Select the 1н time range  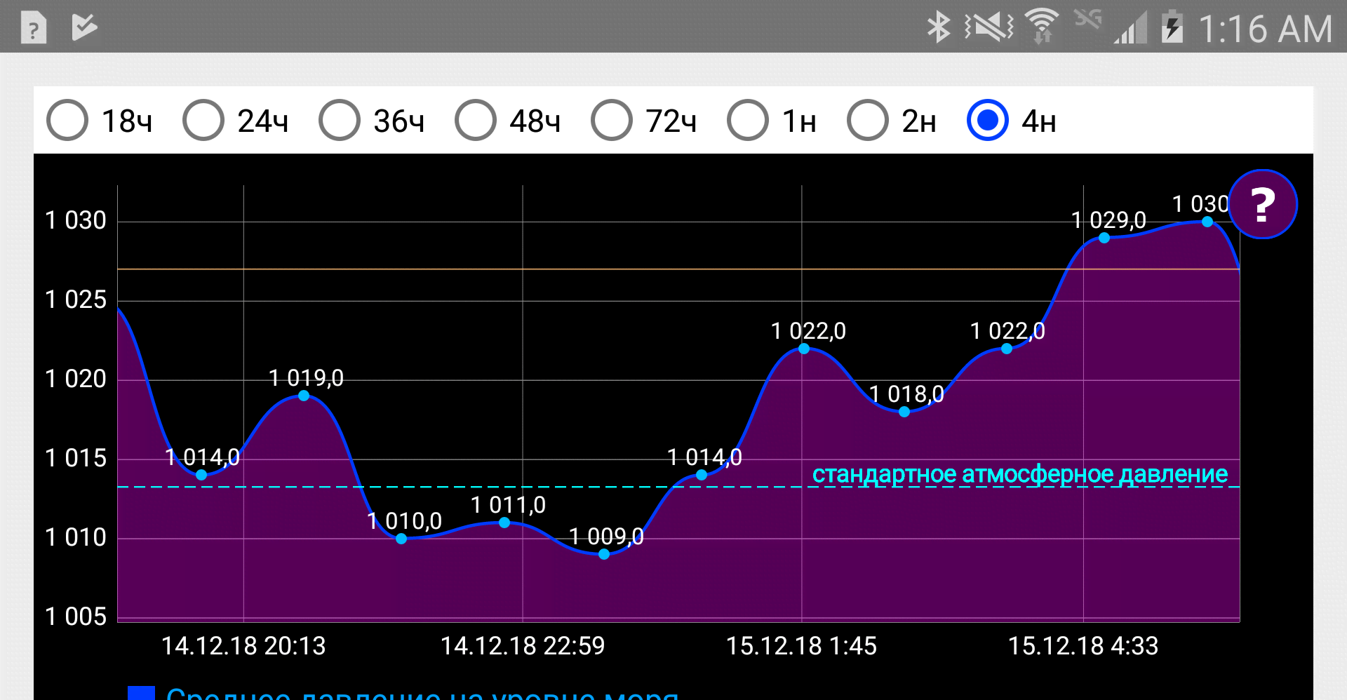[772, 121]
